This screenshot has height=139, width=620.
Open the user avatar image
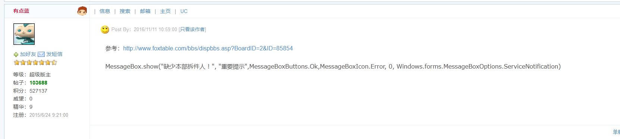point(24,34)
